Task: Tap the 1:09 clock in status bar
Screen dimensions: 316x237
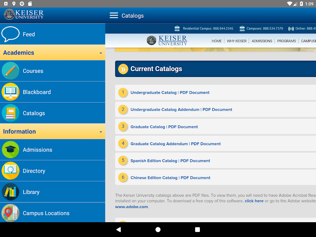Action: coord(309,4)
